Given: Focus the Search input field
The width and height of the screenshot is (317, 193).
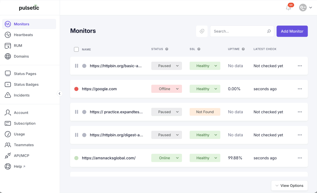Looking at the screenshot, I should tap(242, 31).
